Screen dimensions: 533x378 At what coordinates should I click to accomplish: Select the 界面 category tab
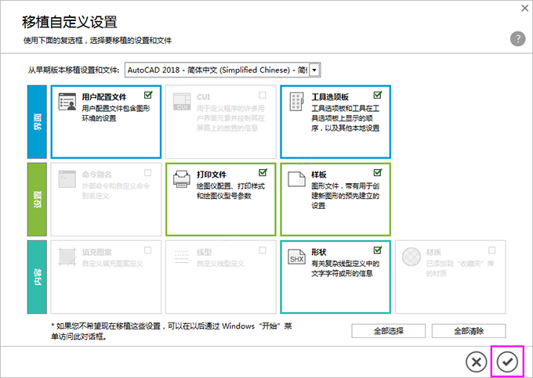tap(37, 121)
